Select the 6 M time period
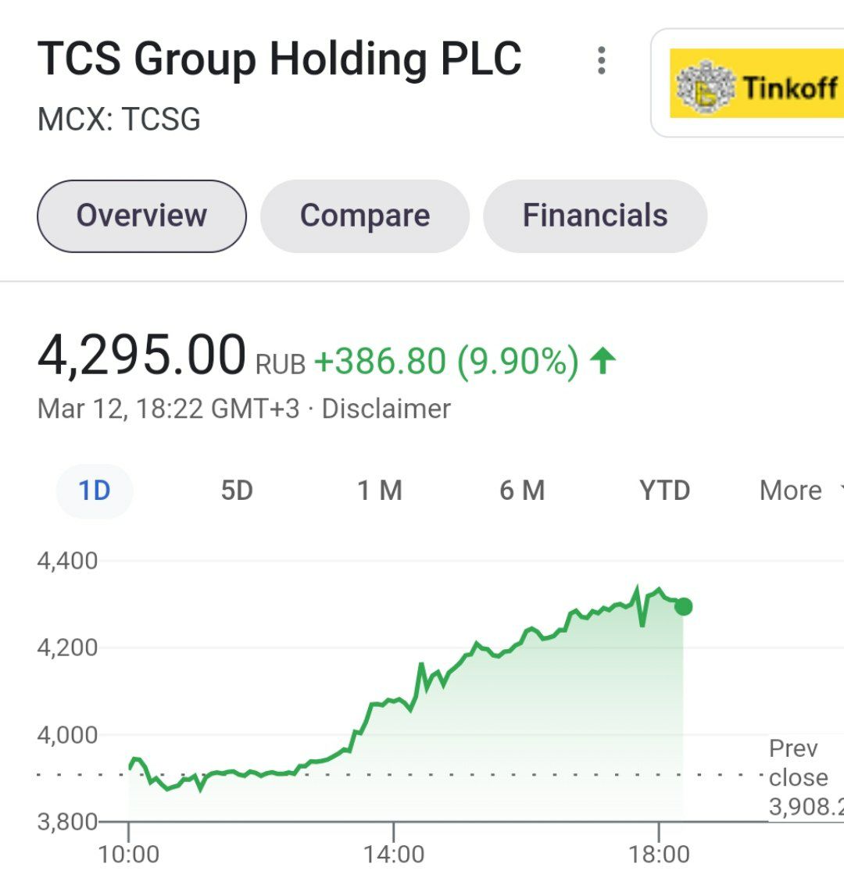The width and height of the screenshot is (844, 878). [x=522, y=491]
